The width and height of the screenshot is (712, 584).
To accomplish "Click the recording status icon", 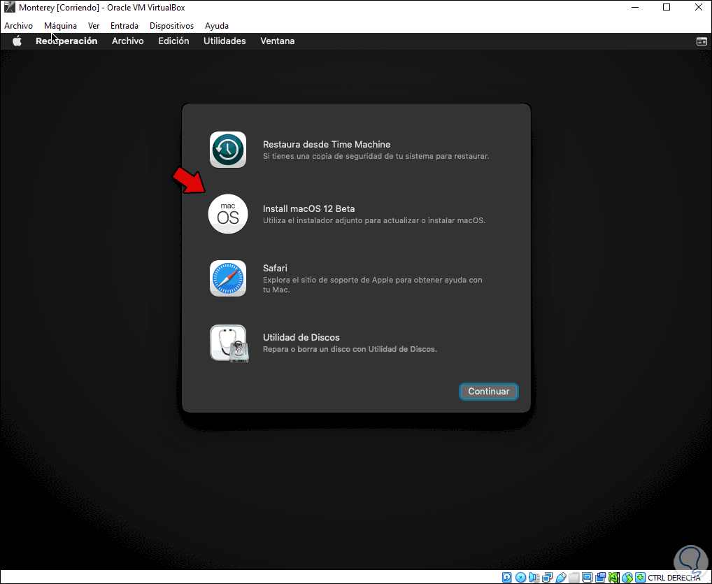I will [x=600, y=577].
